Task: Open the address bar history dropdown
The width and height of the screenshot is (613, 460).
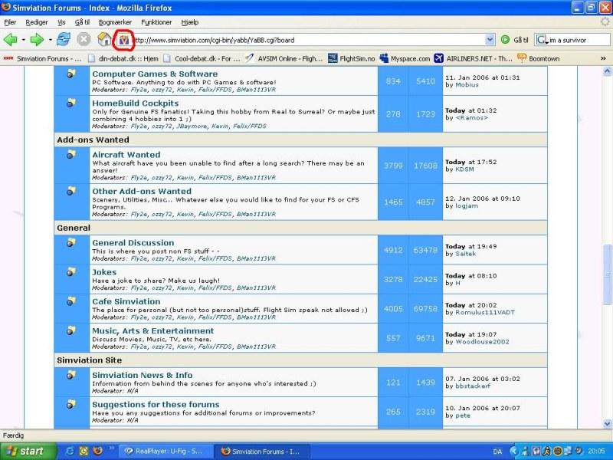Action: coord(490,39)
